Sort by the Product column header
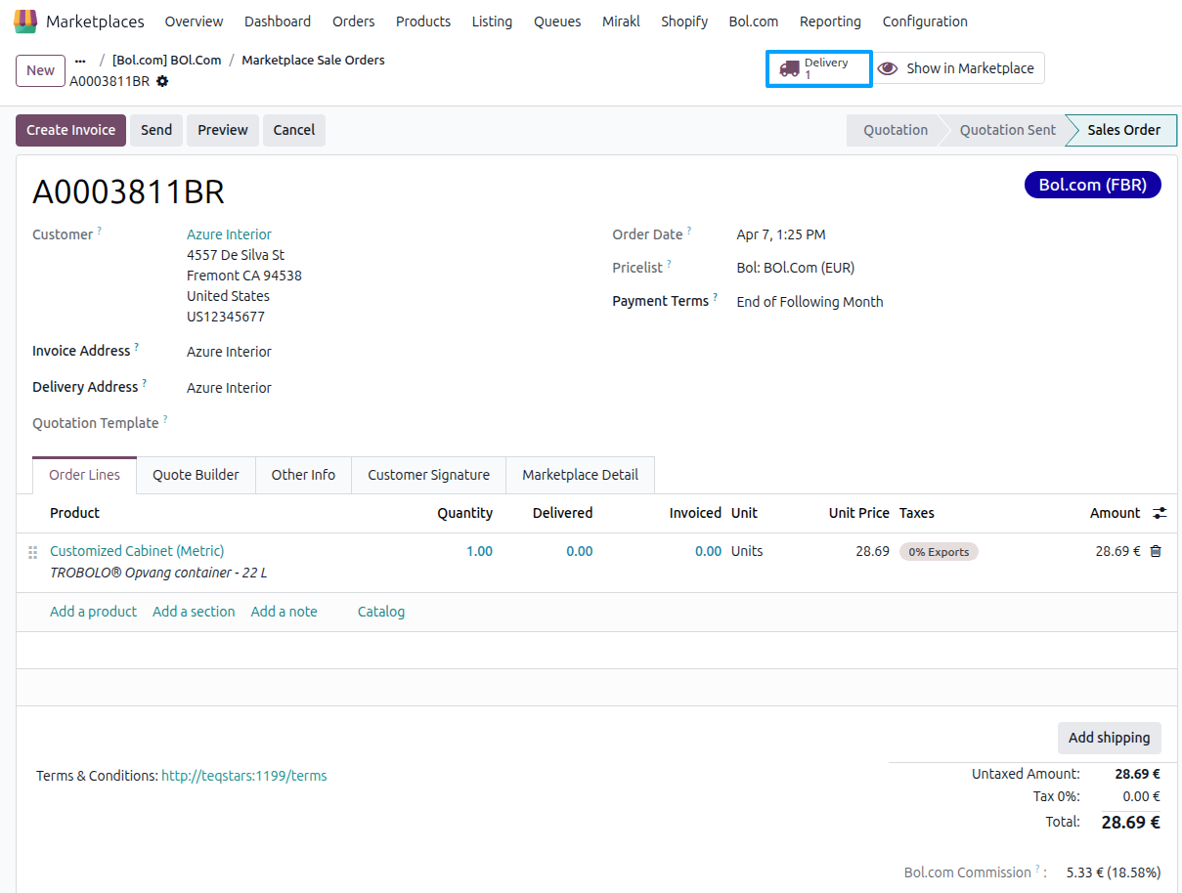Screen dimensions: 1182x893 coord(74,513)
